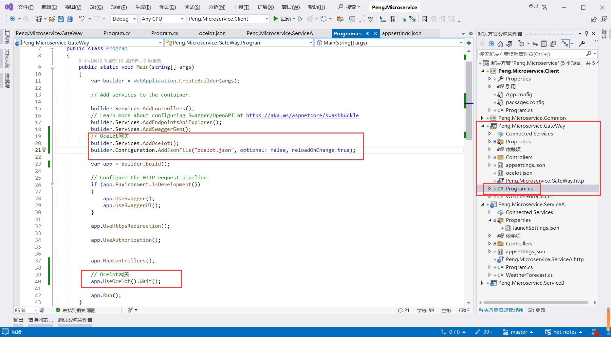Click the master branch status button
611x337 pixels.
click(x=518, y=332)
